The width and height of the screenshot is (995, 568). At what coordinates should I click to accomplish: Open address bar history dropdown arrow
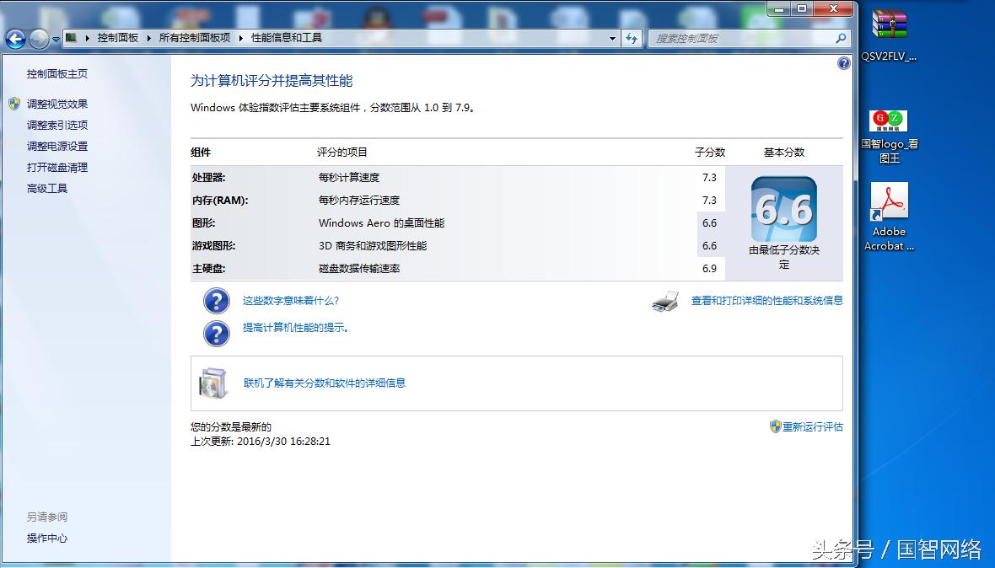pyautogui.click(x=612, y=39)
